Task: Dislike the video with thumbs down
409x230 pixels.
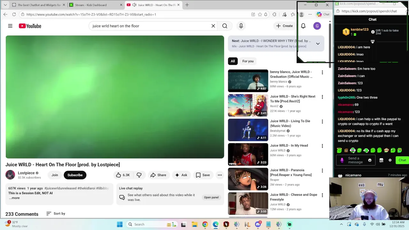Action: tap(139, 175)
